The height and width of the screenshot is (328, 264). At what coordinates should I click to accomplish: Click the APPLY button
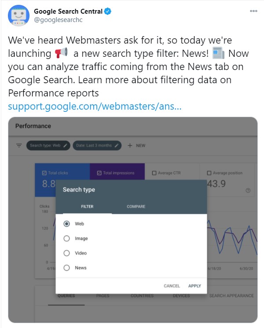(194, 286)
